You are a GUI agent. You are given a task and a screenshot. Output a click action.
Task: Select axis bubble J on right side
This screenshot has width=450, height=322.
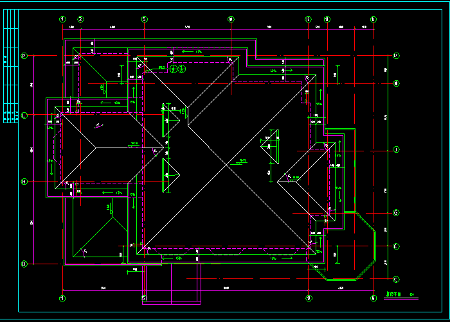click(396, 149)
